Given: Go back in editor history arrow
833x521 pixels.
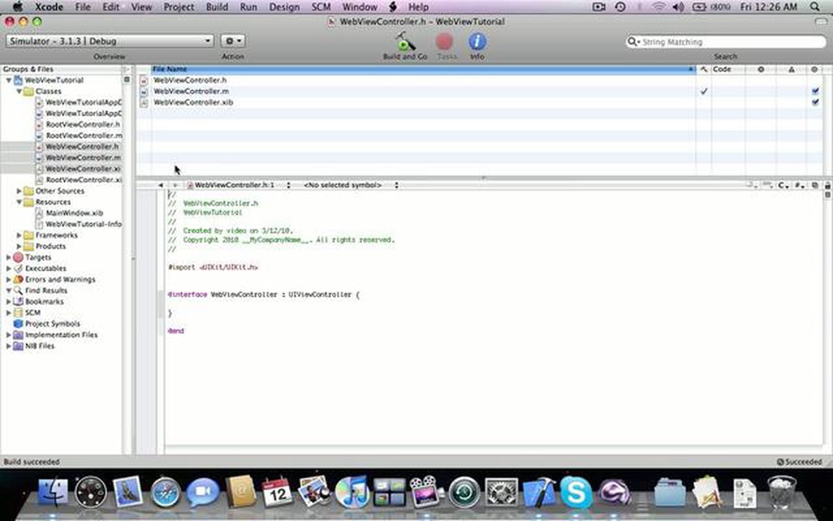Looking at the screenshot, I should [x=161, y=185].
